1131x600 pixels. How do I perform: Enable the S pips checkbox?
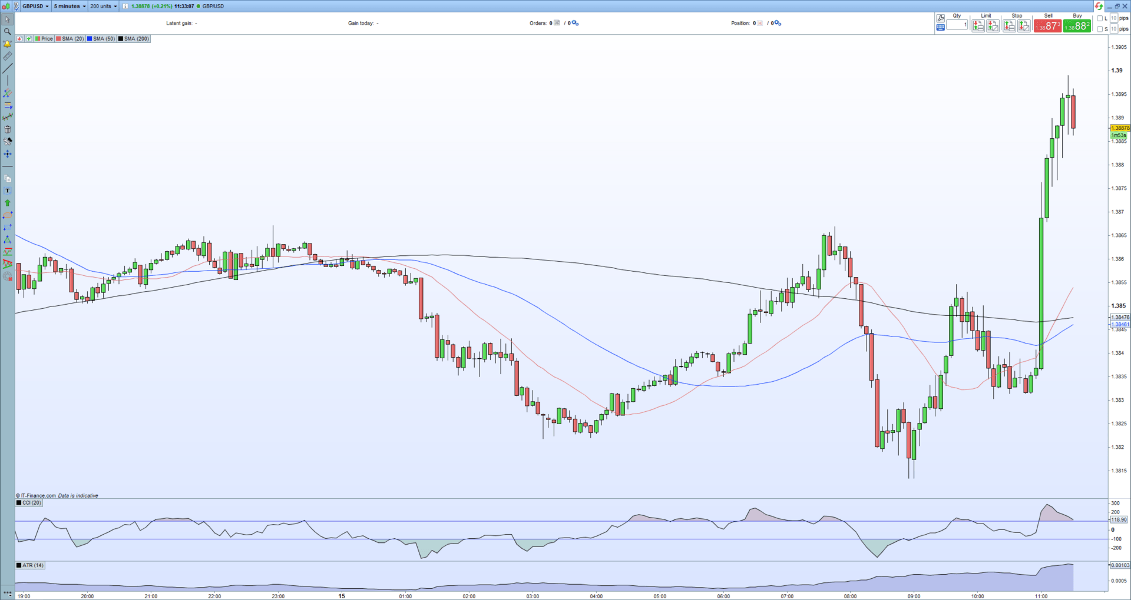pyautogui.click(x=1100, y=29)
